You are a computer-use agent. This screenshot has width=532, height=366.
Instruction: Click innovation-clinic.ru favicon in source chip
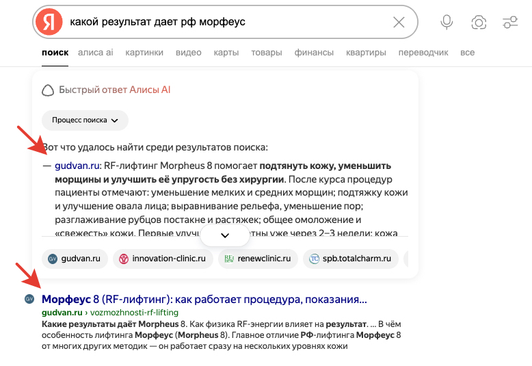[124, 259]
